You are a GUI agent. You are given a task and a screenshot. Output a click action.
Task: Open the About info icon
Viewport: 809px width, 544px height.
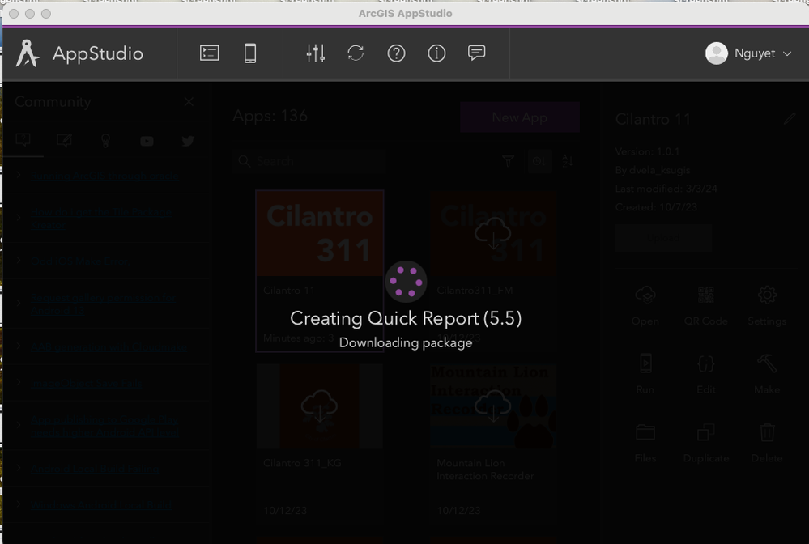tap(436, 53)
